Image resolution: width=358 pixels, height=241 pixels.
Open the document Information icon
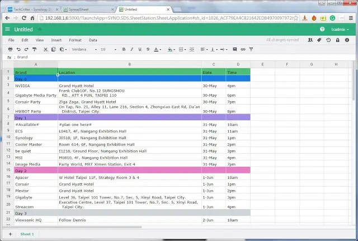pyautogui.click(x=347, y=40)
